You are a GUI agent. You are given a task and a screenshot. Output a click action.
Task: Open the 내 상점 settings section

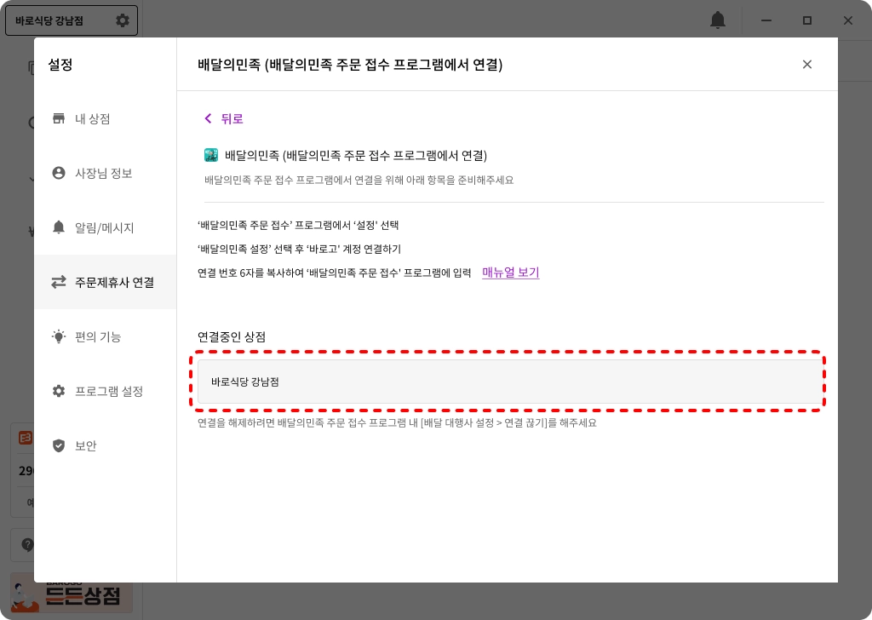click(105, 118)
